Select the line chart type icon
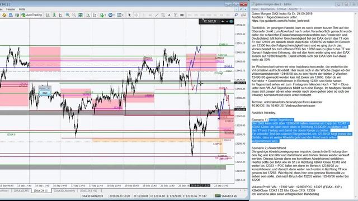Image resolution: width=358 pixels, height=201 pixels. pyautogui.click(x=60, y=15)
